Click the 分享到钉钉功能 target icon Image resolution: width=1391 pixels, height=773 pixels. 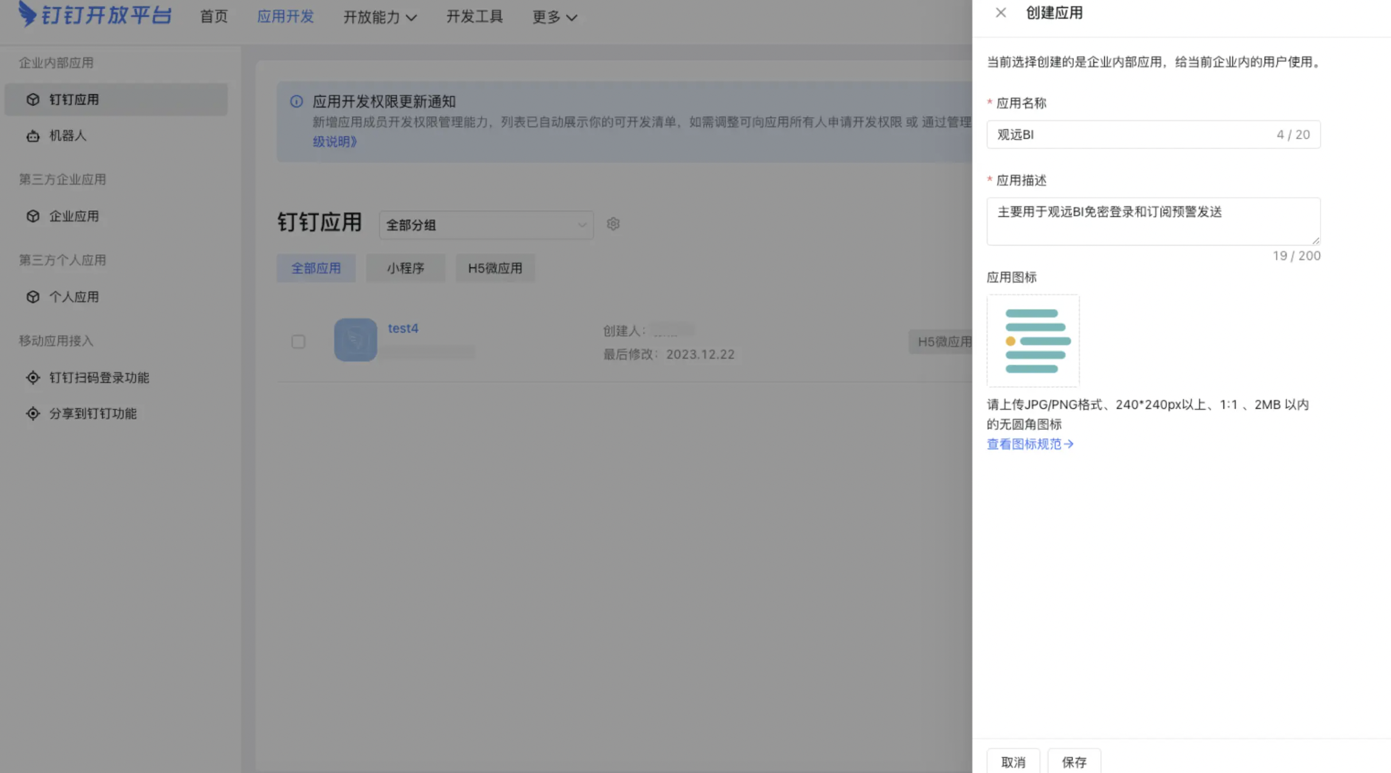(x=33, y=413)
